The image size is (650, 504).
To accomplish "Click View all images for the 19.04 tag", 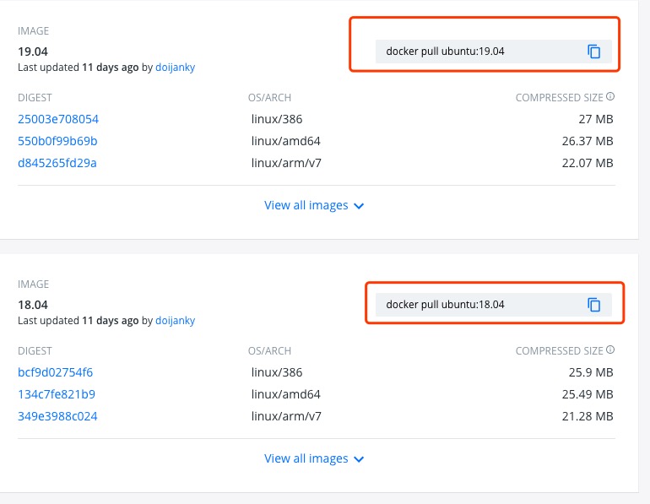I will [306, 205].
